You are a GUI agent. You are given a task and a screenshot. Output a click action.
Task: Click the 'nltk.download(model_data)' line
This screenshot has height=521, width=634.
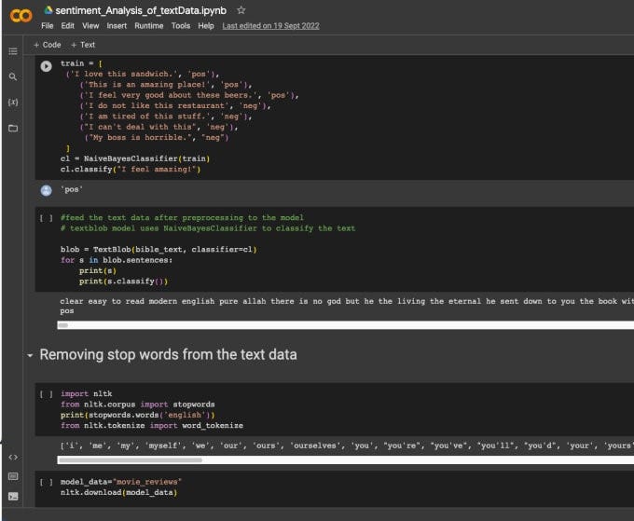point(119,493)
